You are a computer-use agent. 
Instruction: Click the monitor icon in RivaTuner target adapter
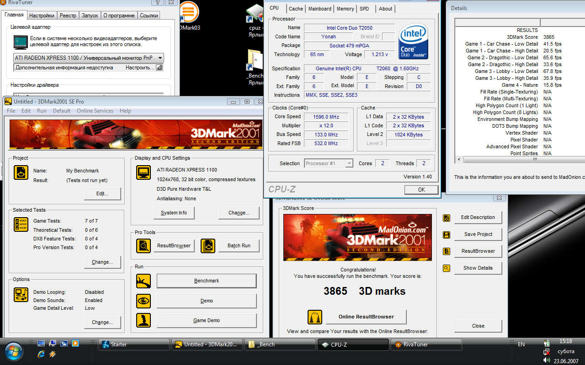(x=21, y=42)
